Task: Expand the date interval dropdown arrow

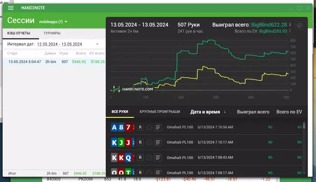Action: 97,44
